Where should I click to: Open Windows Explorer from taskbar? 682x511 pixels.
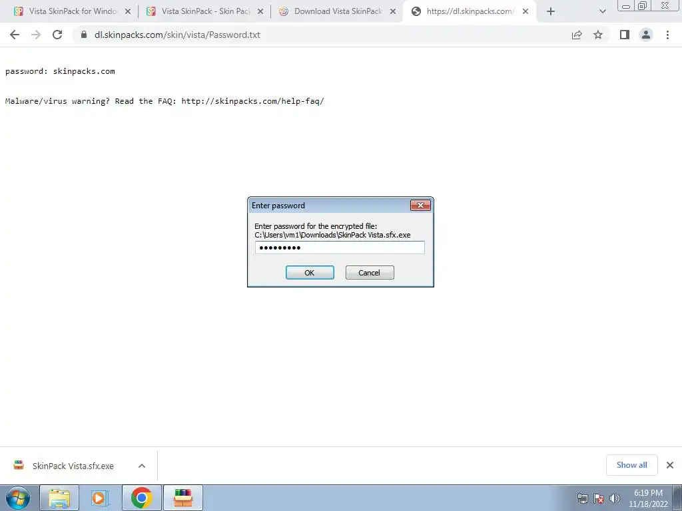click(x=59, y=498)
